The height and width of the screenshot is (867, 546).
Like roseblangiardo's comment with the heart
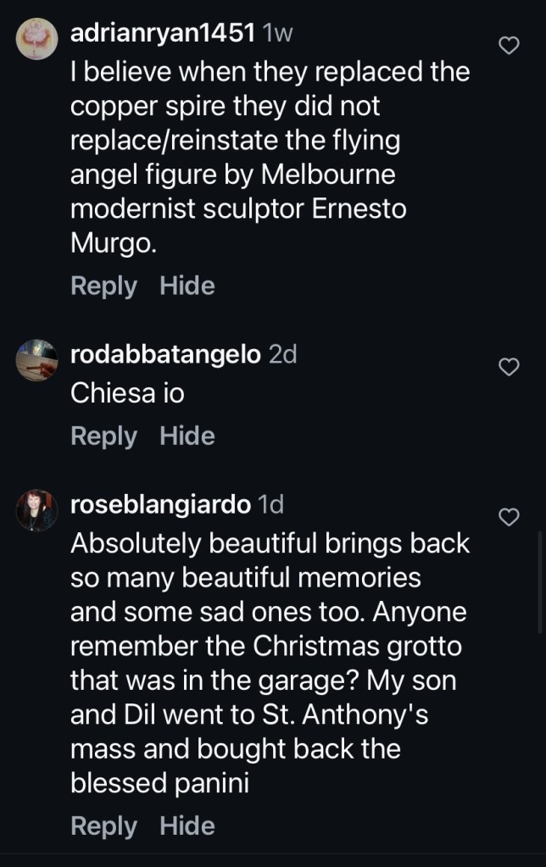pos(508,516)
